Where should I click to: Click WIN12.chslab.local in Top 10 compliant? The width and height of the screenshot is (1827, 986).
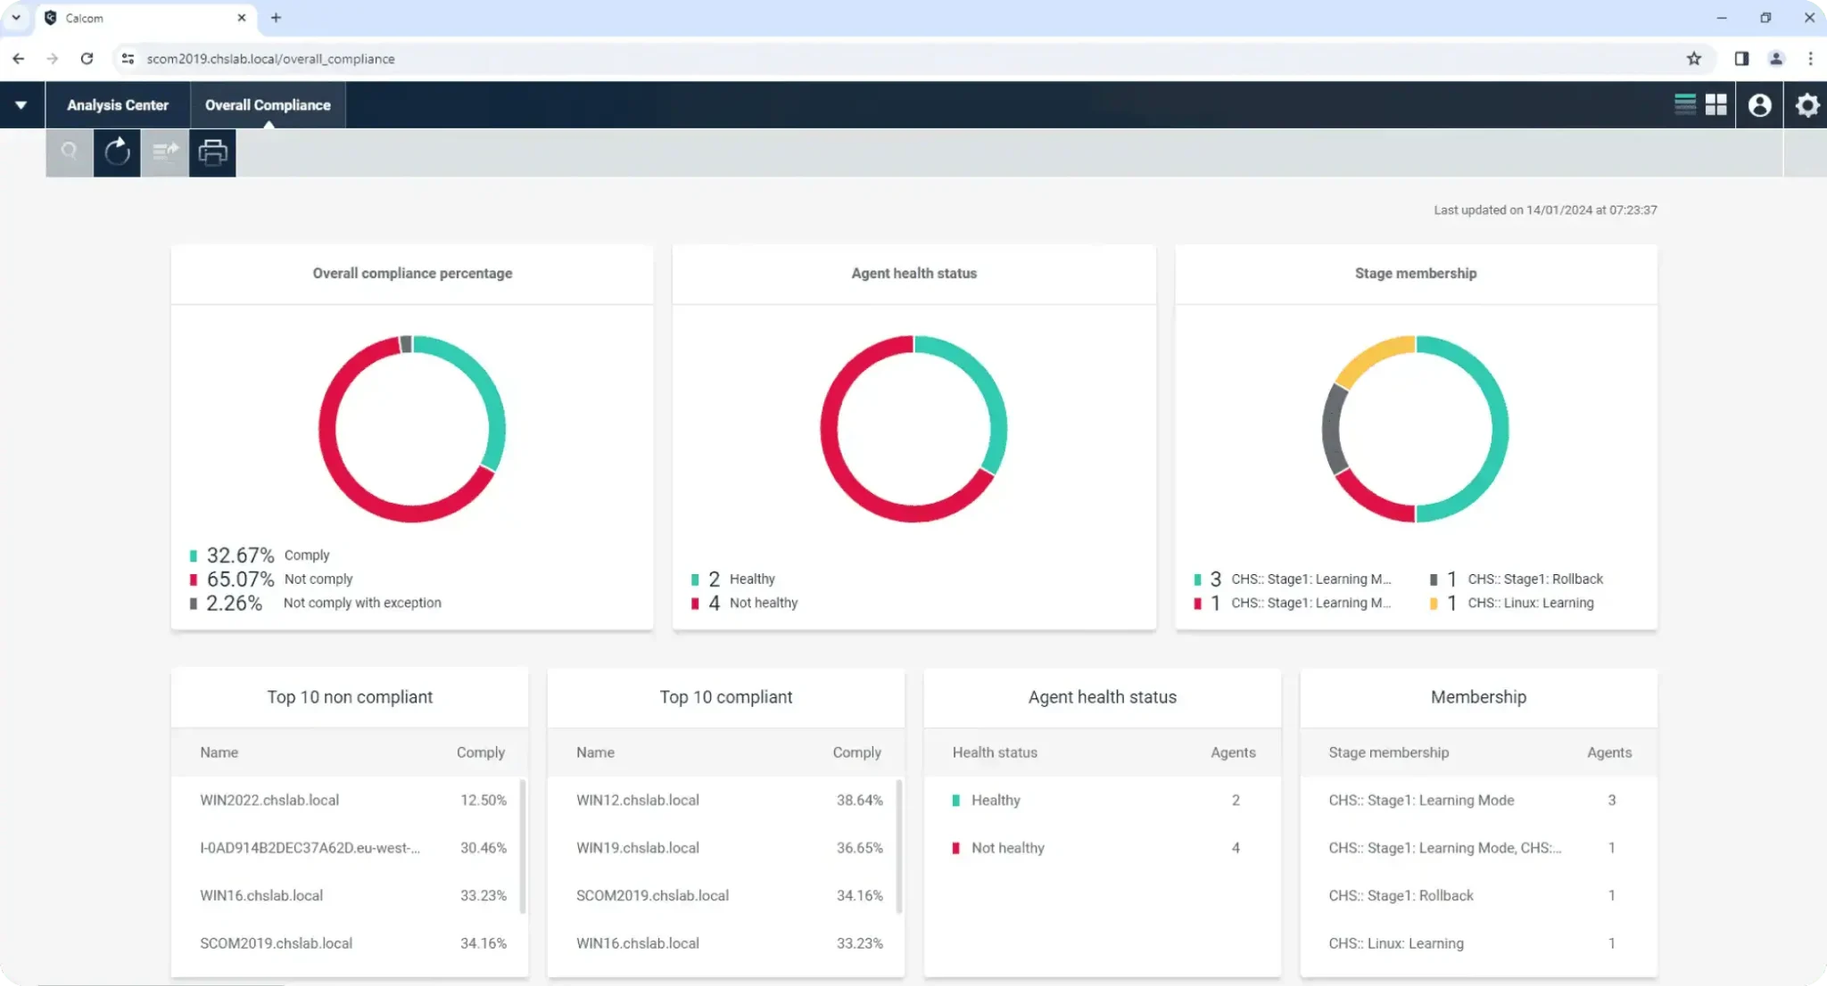[637, 801]
